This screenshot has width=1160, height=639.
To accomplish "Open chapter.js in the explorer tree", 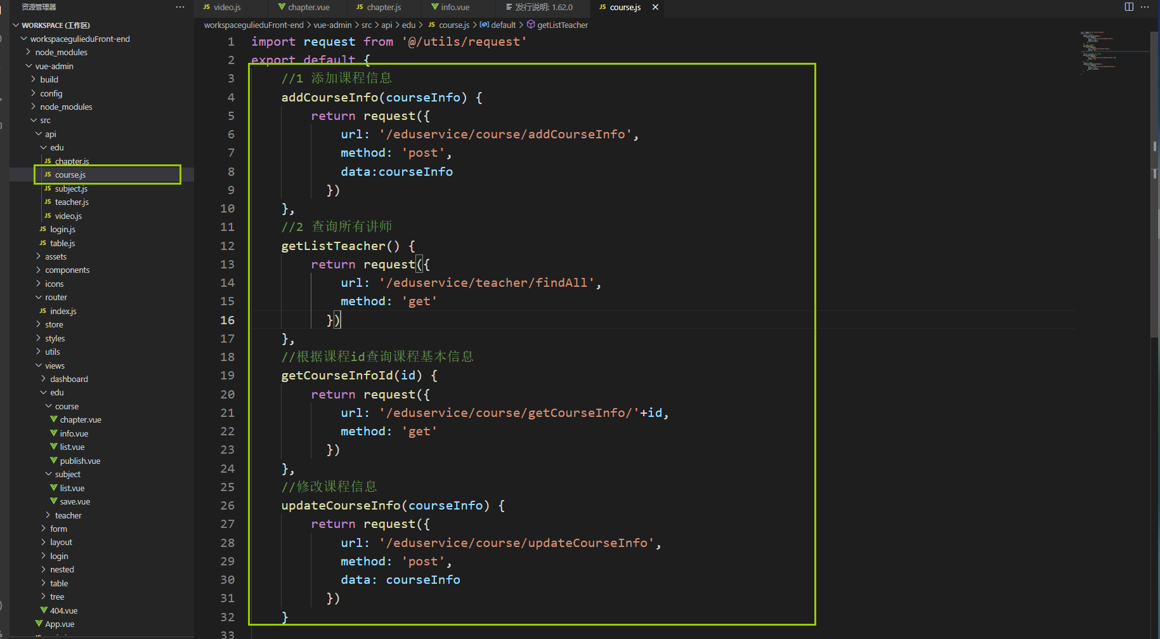I will click(x=72, y=161).
